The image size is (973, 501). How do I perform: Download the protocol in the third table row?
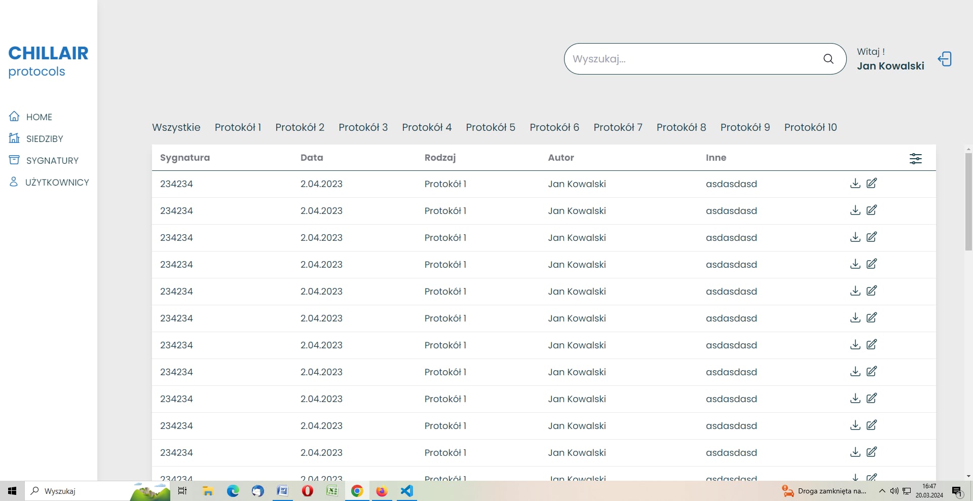855,237
